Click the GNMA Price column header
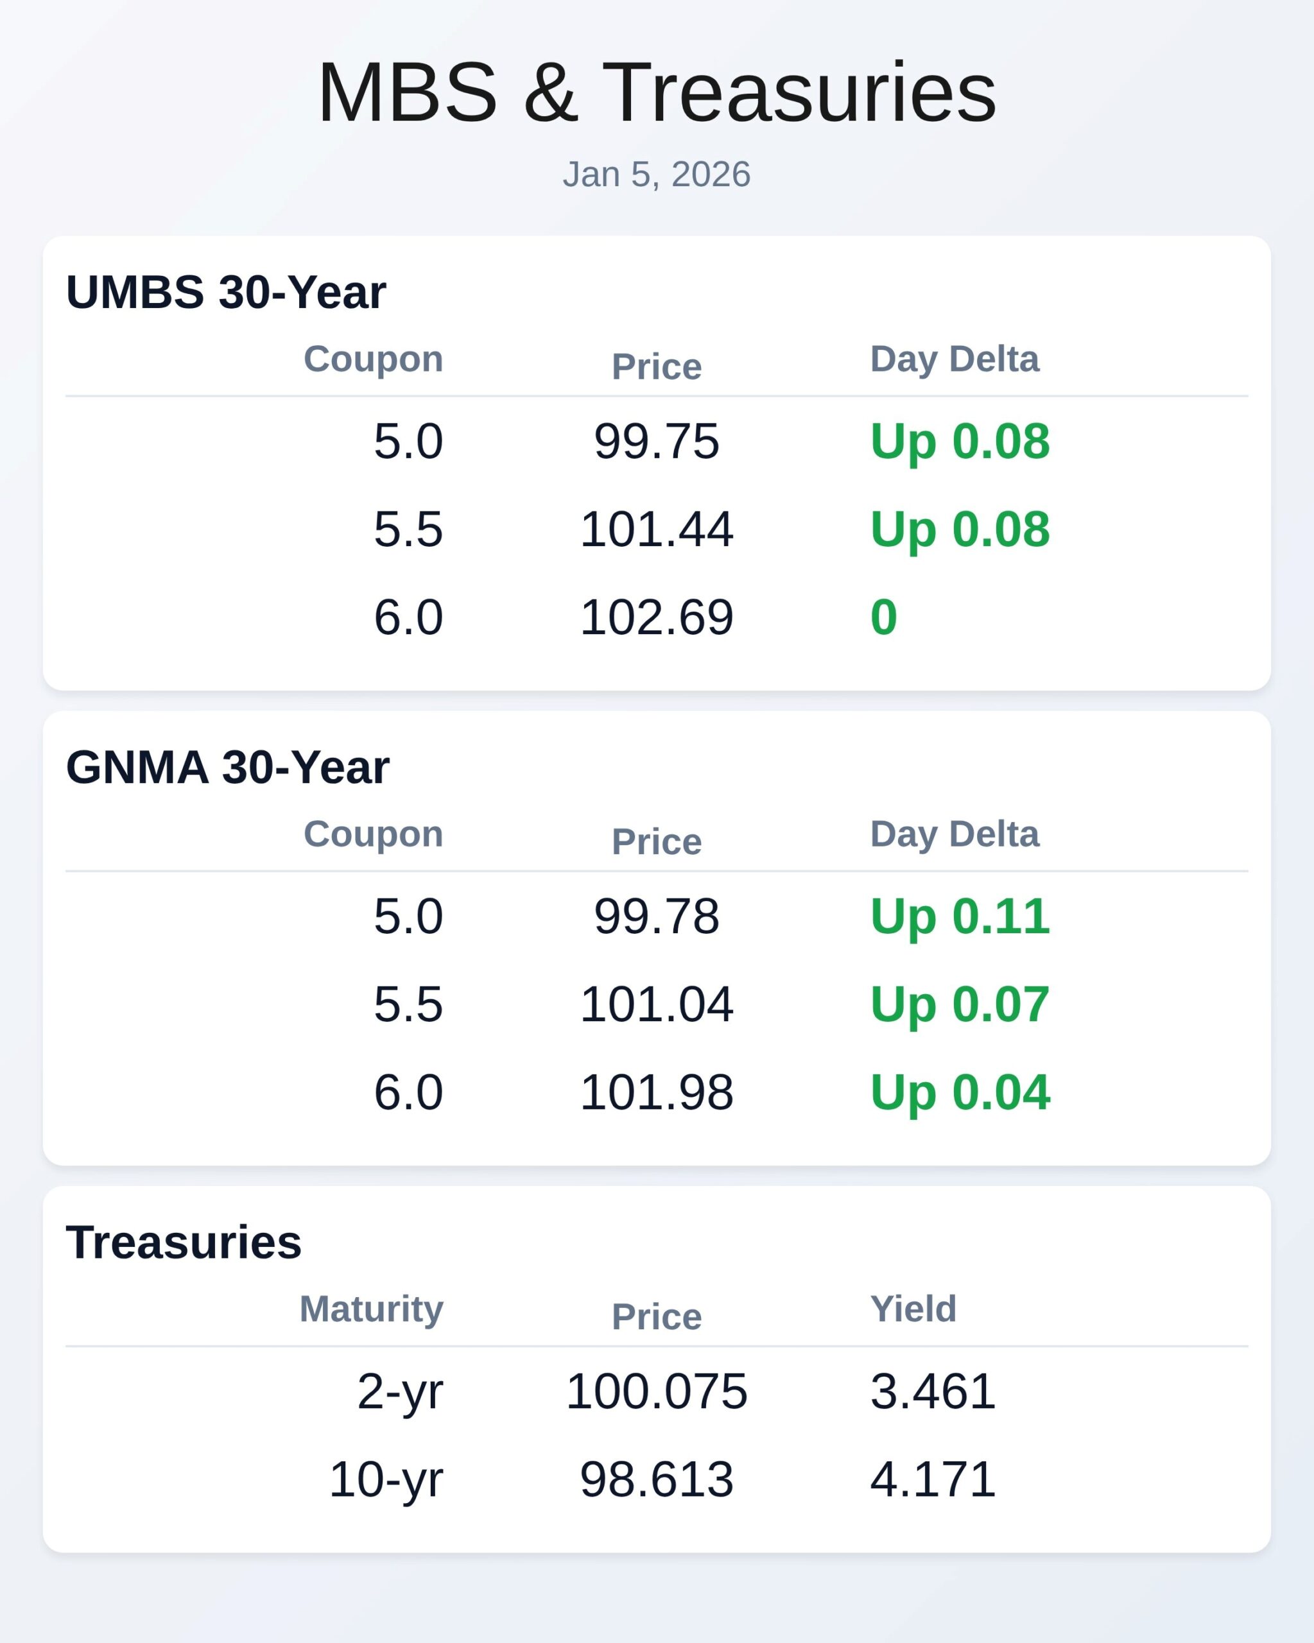The image size is (1314, 1643). pos(656,841)
